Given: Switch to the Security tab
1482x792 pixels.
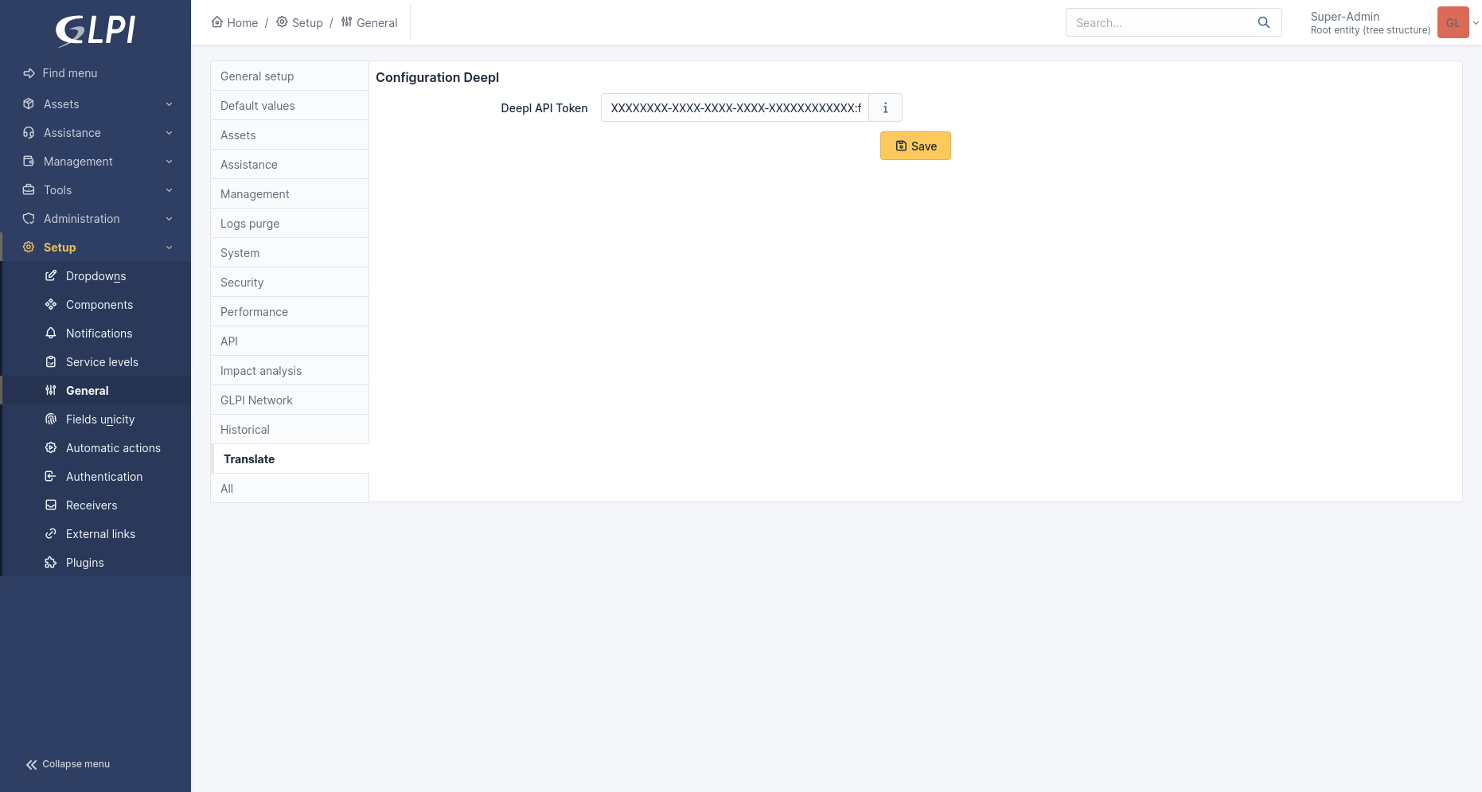Looking at the screenshot, I should point(242,283).
